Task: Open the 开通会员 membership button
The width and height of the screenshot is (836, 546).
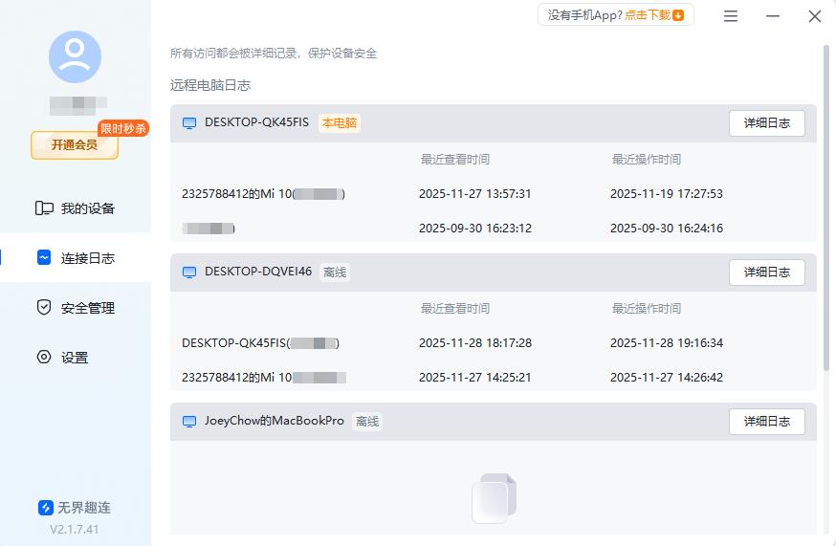Action: point(74,145)
